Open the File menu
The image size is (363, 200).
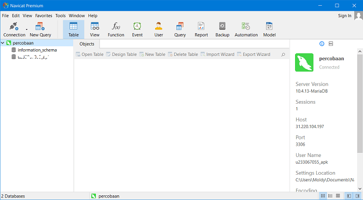point(5,16)
